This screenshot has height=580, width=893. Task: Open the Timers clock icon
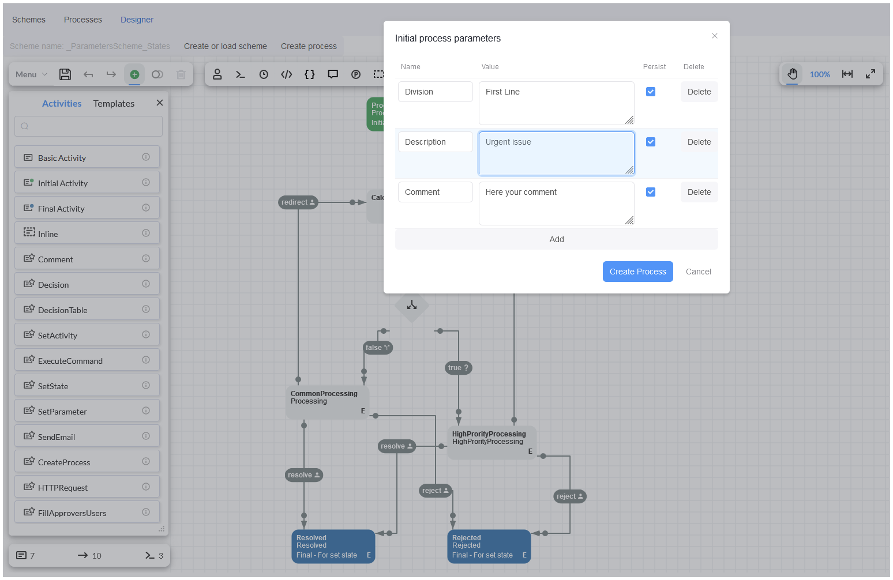tap(264, 74)
